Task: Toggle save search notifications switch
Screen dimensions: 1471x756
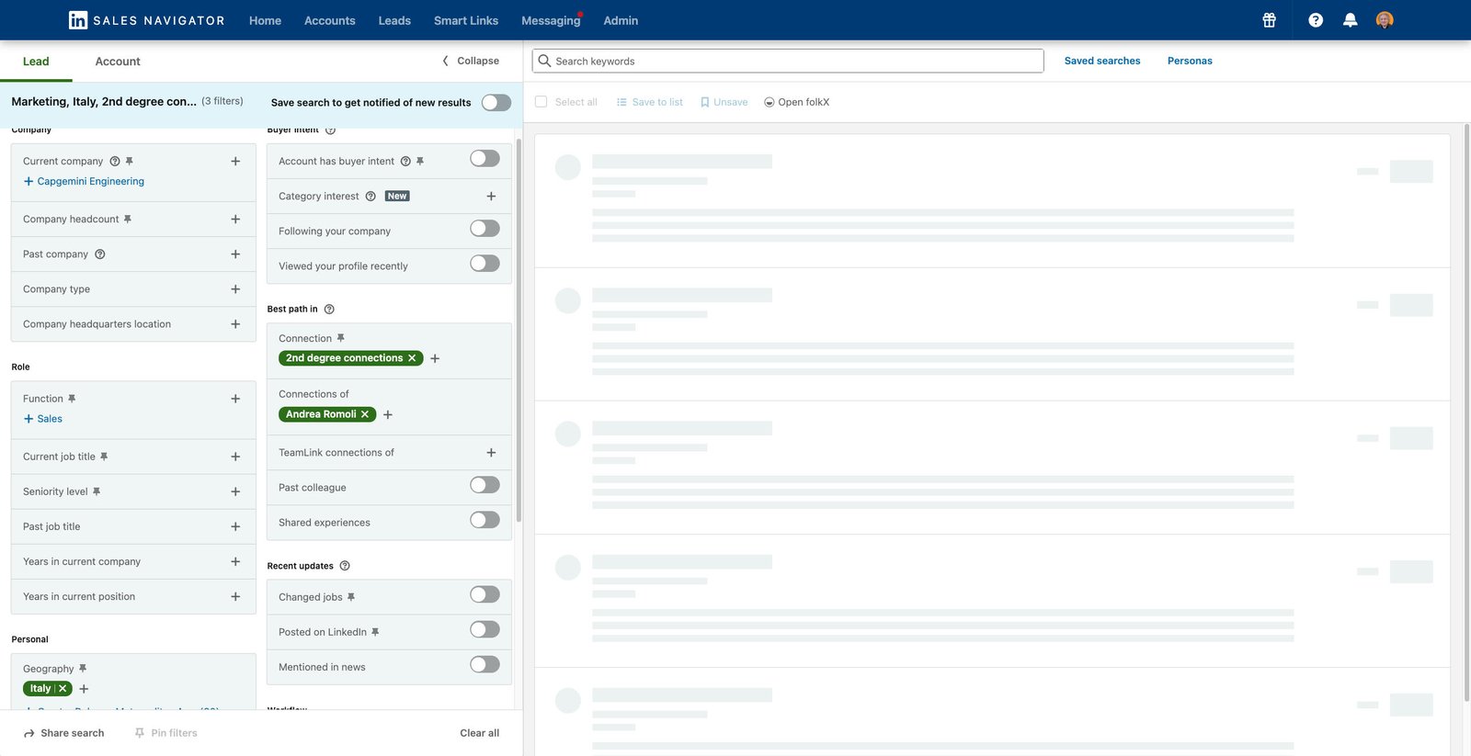Action: click(x=496, y=103)
